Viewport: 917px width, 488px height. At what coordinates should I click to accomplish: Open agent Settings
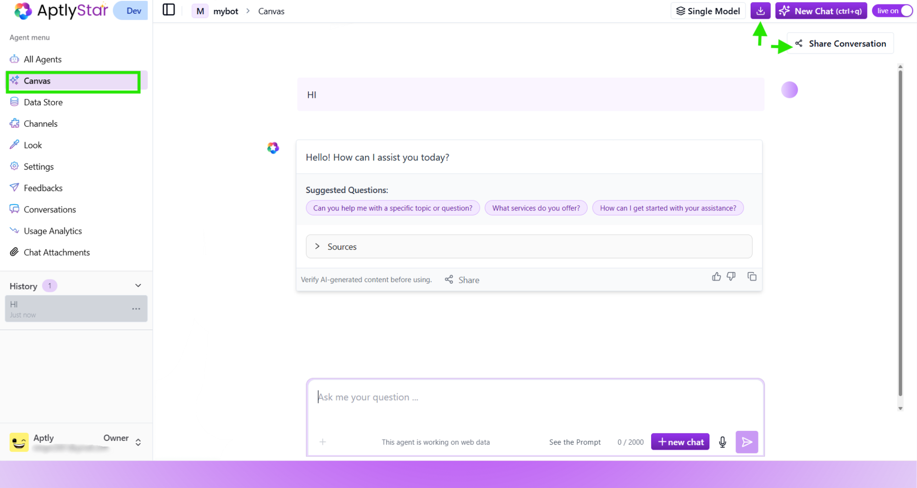39,167
